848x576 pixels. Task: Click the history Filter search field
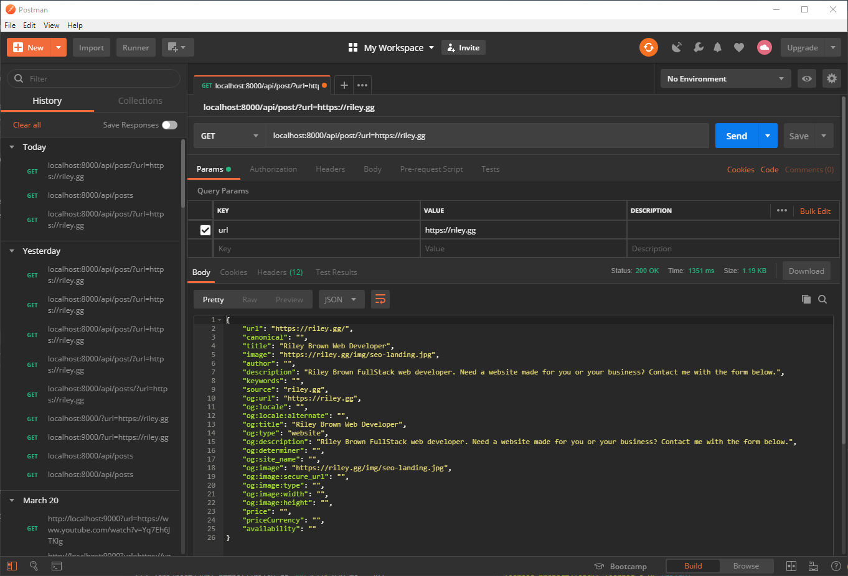(93, 78)
